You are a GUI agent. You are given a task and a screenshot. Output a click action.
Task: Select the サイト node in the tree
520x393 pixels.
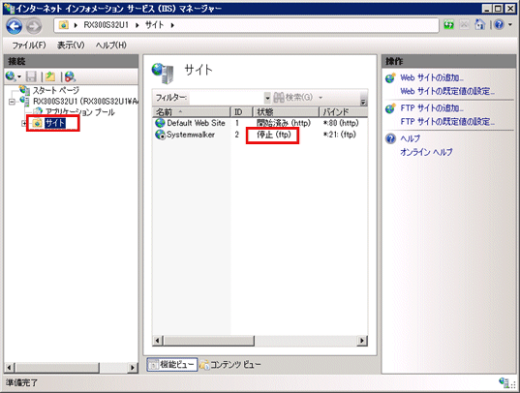(x=55, y=123)
